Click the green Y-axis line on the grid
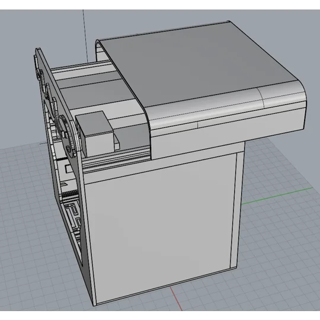This screenshot has height=320, width=320. tap(277, 196)
